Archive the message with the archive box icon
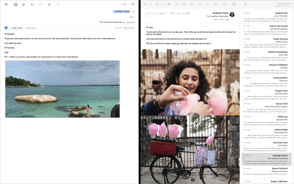Screen dimensions: 294x184 (x=215, y=4)
